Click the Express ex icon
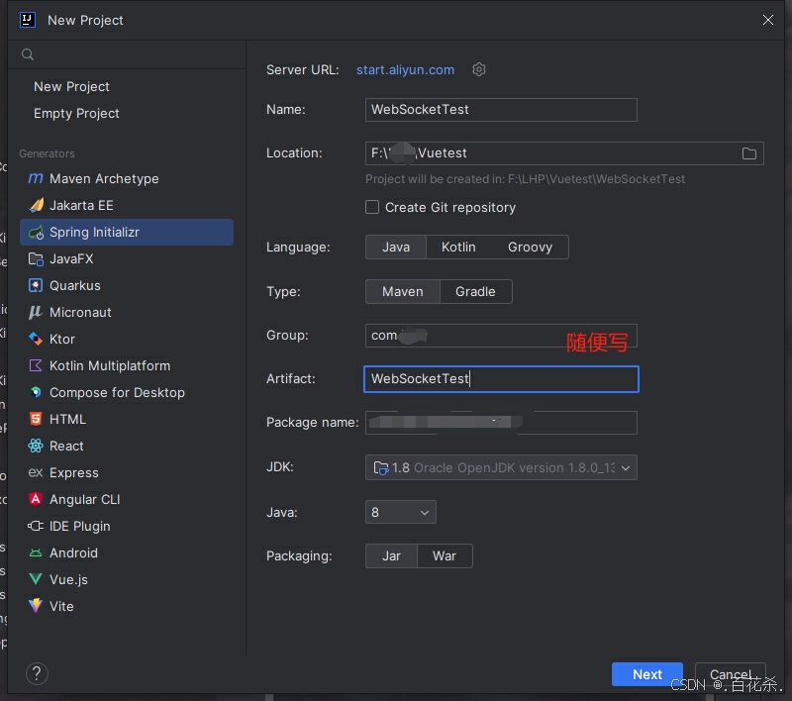 click(36, 472)
